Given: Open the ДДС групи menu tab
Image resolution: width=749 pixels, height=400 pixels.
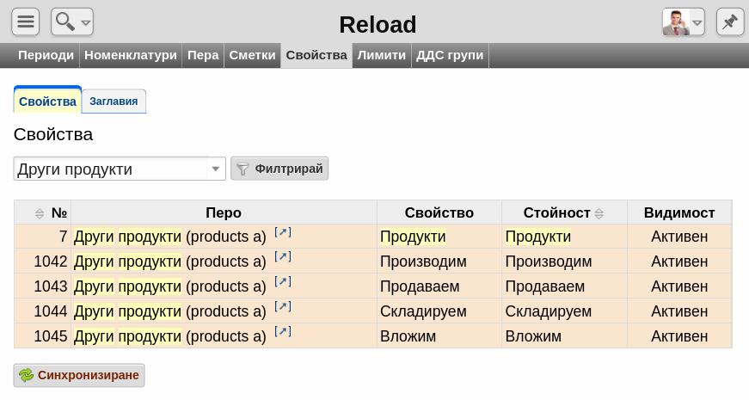Looking at the screenshot, I should click(x=450, y=55).
